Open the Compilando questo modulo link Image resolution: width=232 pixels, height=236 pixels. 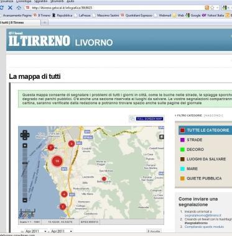[204, 227]
